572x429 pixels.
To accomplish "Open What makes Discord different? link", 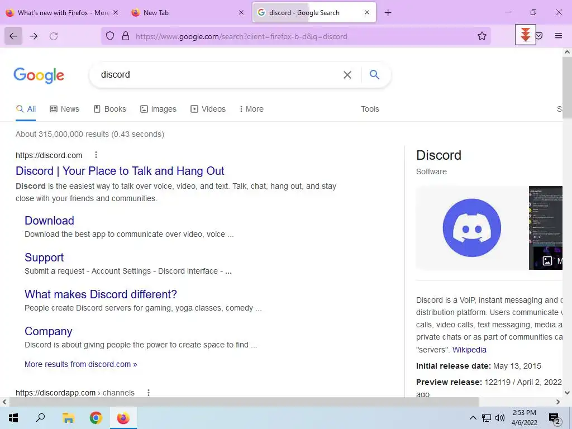I will (101, 294).
